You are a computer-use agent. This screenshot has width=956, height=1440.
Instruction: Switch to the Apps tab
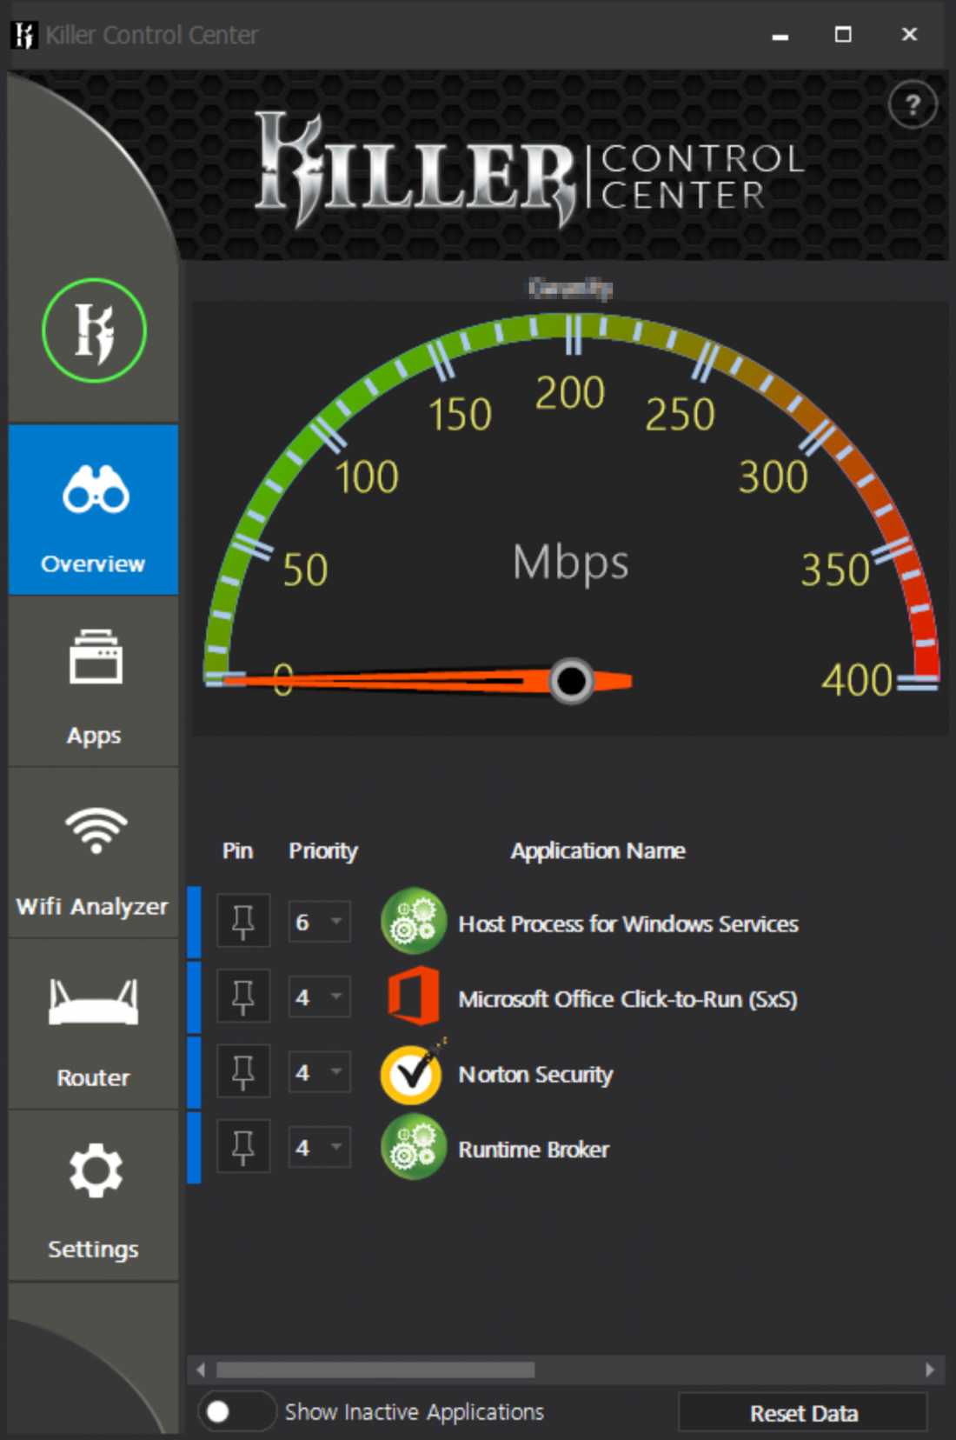pos(94,683)
